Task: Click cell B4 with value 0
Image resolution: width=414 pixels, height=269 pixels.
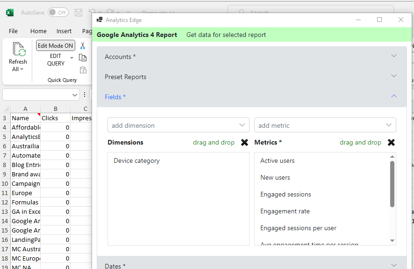Action: [x=56, y=127]
